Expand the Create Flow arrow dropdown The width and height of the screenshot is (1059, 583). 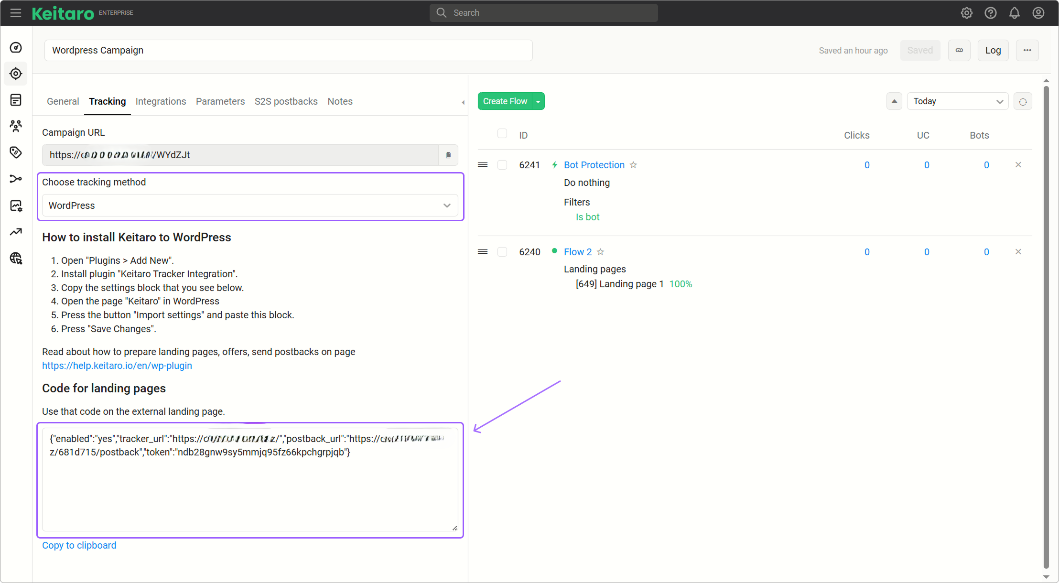click(538, 101)
